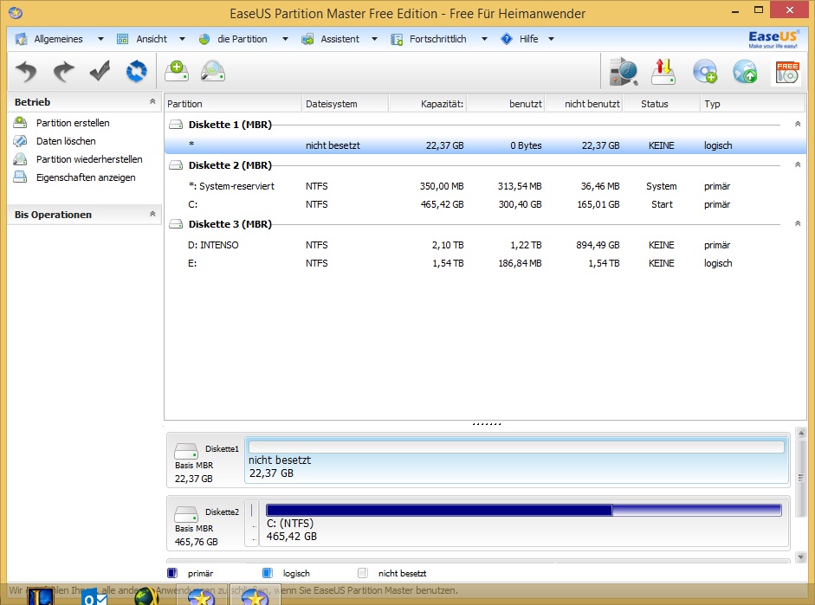Viewport: 815px width, 605px height.
Task: Collapse the Diskette 3 (MBR) group
Action: [x=798, y=223]
